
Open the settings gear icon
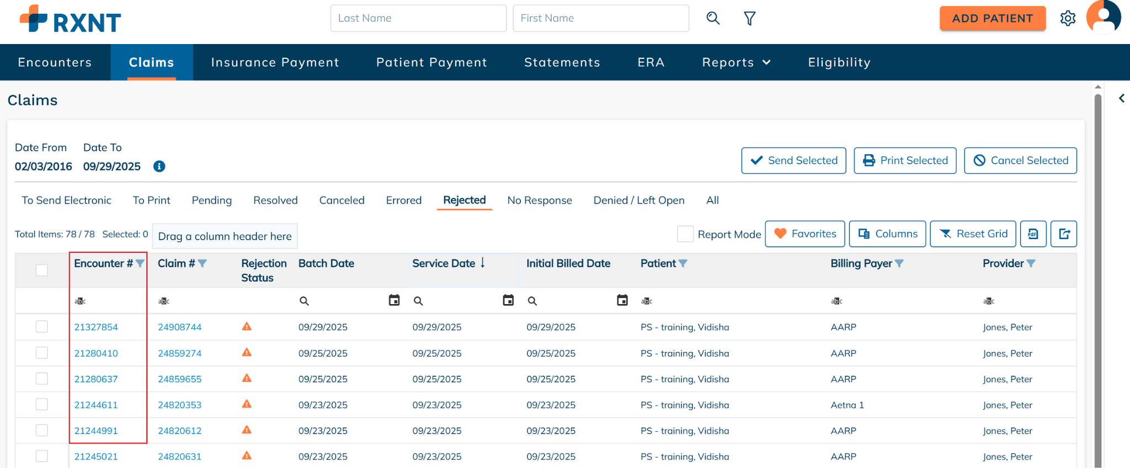point(1068,19)
